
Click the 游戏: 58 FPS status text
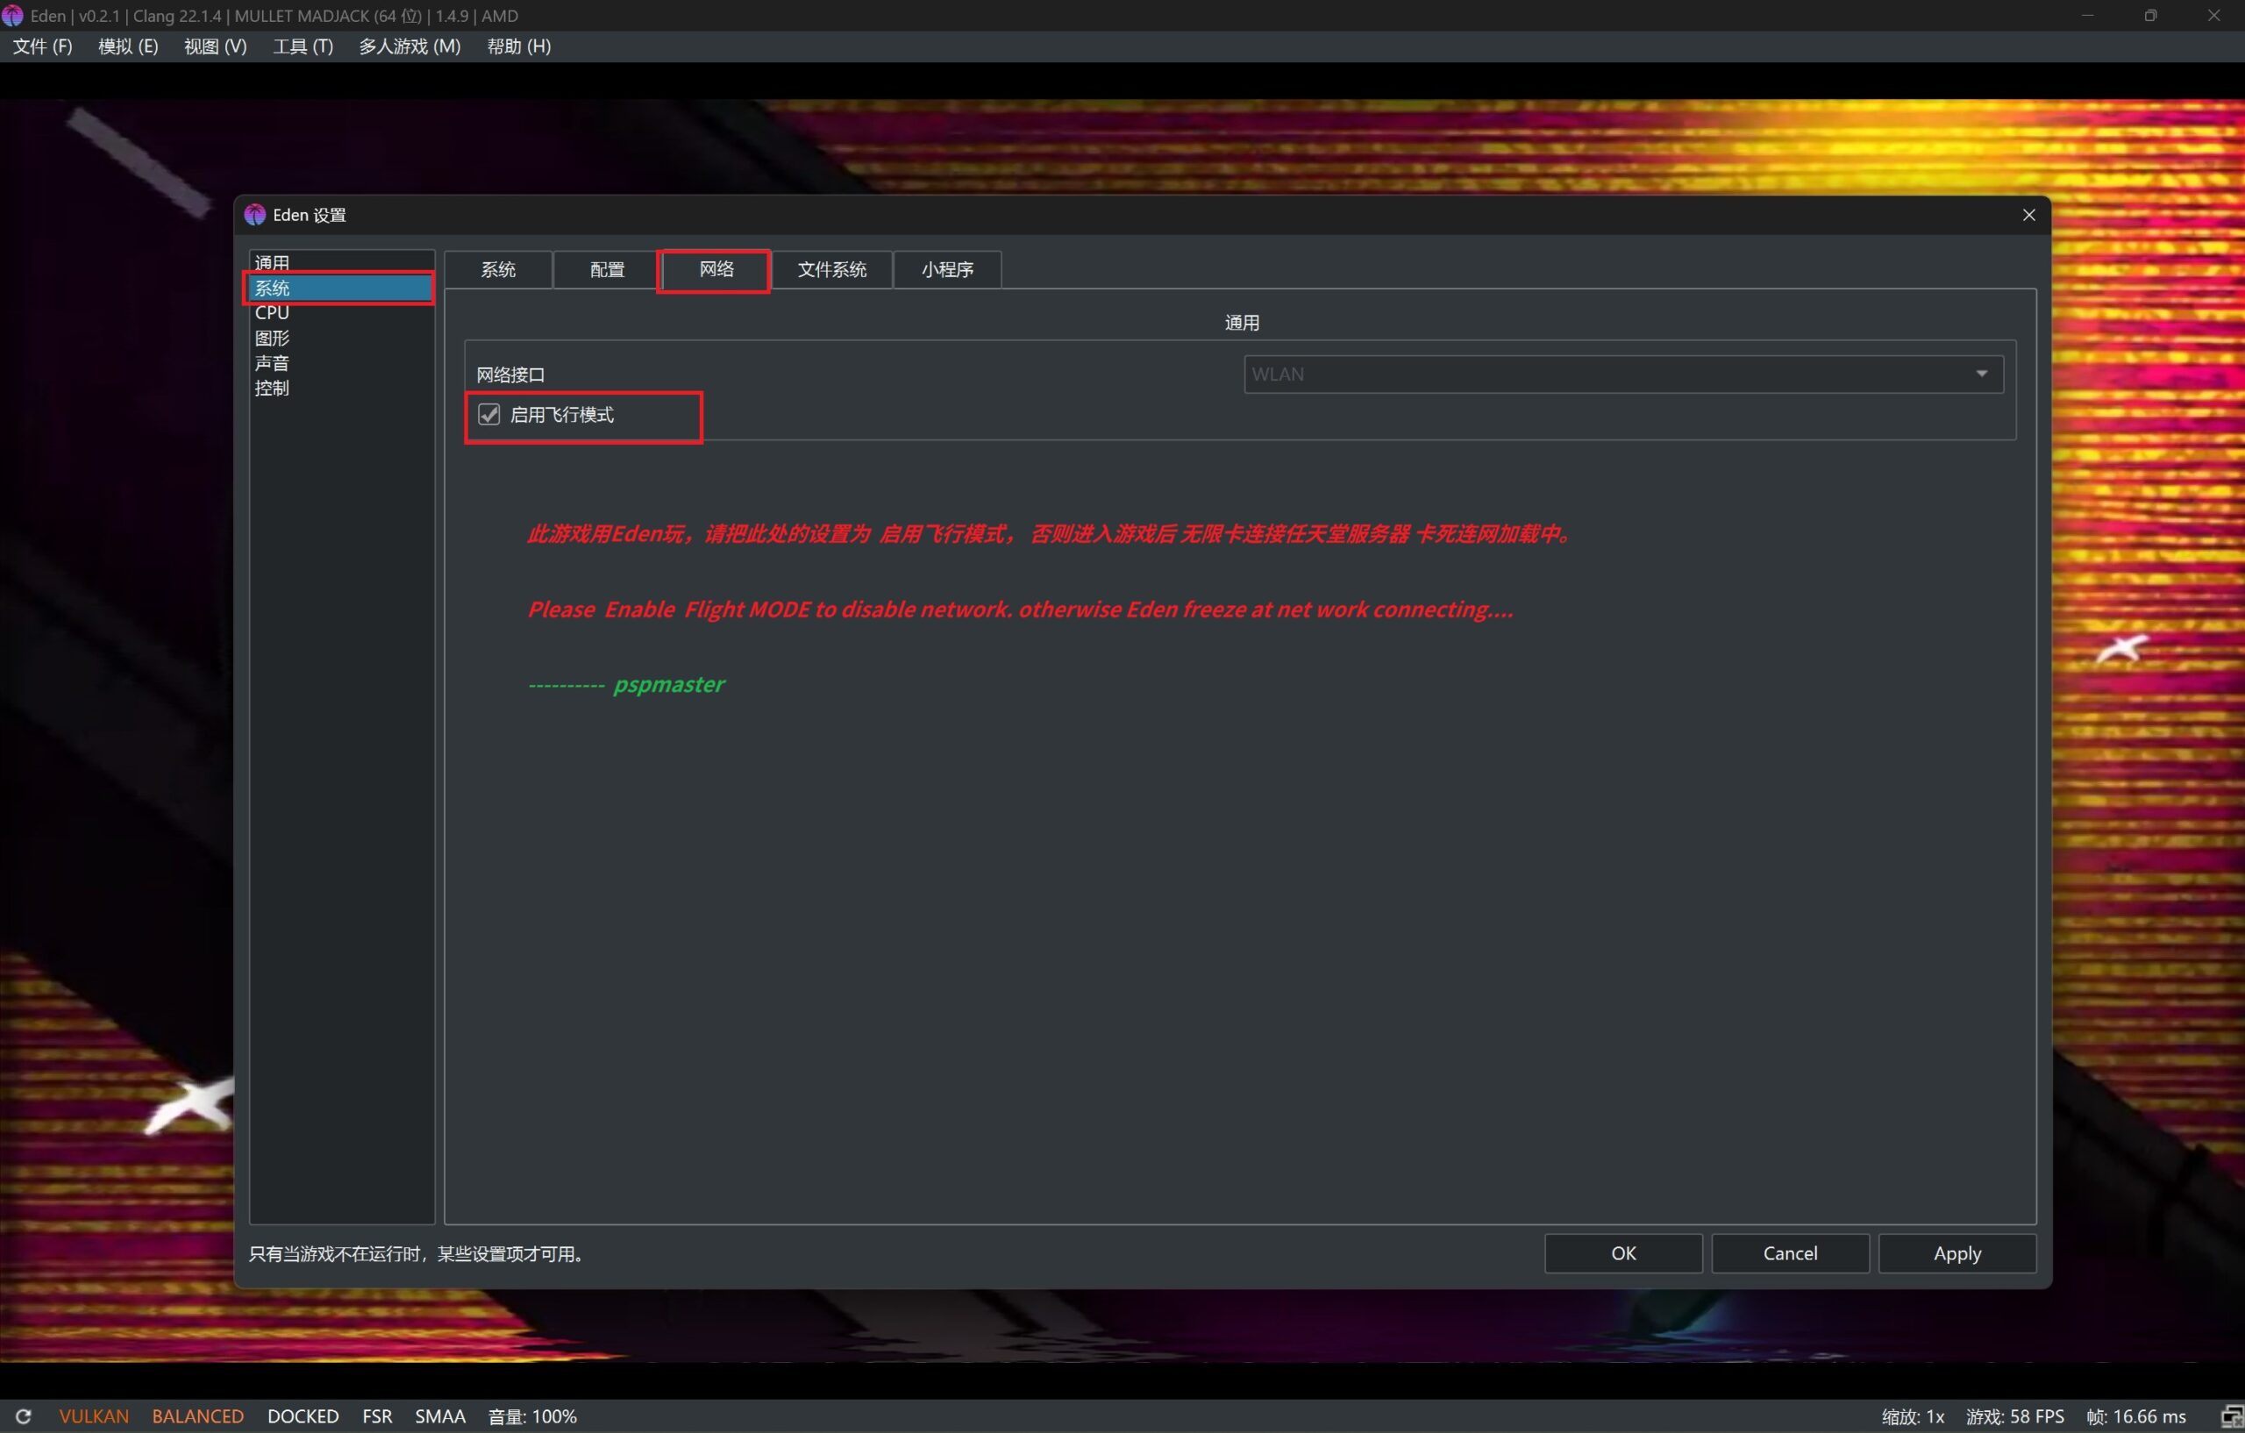2014,1416
